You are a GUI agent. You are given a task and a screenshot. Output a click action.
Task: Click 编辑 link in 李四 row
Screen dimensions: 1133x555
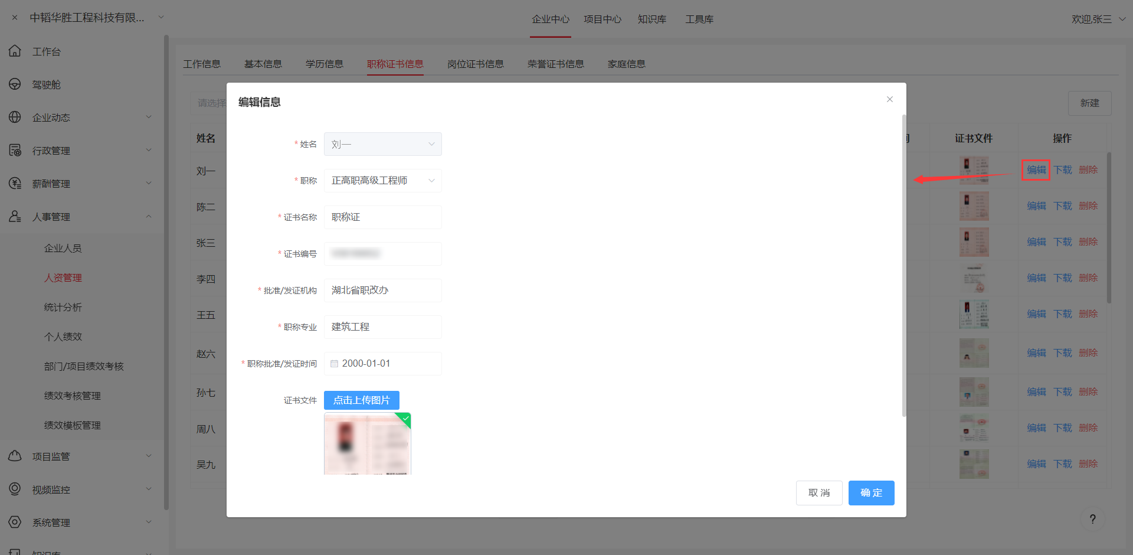click(1036, 278)
